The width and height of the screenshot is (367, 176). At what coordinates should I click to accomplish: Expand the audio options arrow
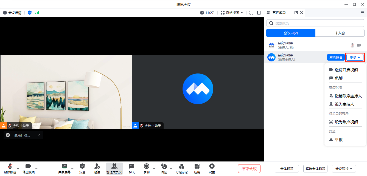[x=18, y=168]
